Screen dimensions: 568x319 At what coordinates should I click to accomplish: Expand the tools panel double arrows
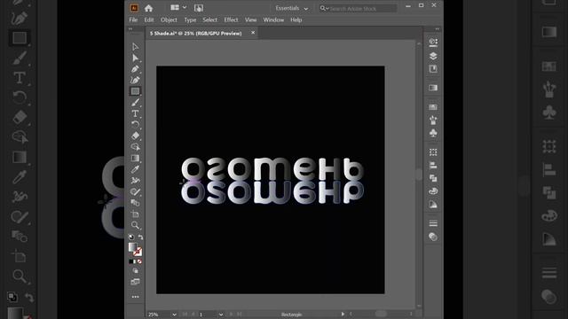(130, 29)
